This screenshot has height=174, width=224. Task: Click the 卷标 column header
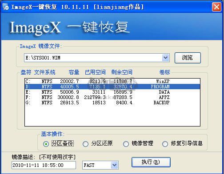[164, 72]
